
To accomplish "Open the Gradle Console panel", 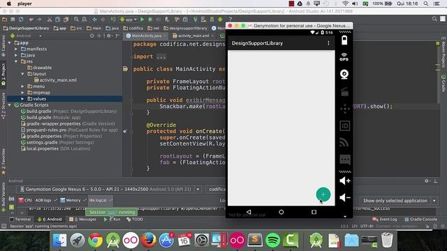I will (x=420, y=220).
